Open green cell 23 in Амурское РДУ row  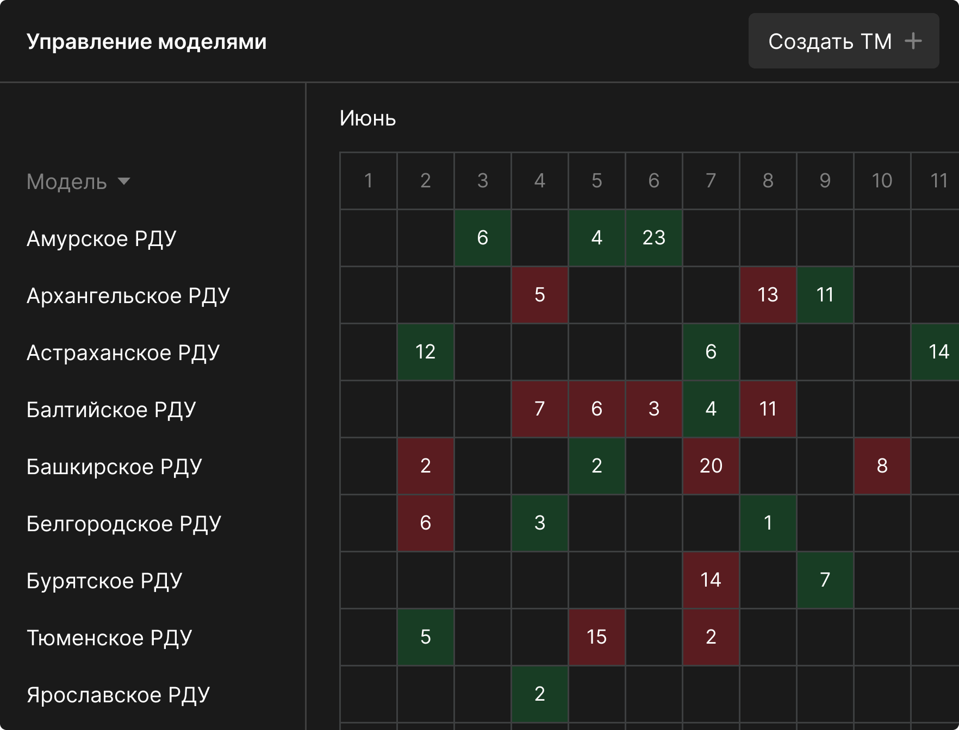point(654,238)
